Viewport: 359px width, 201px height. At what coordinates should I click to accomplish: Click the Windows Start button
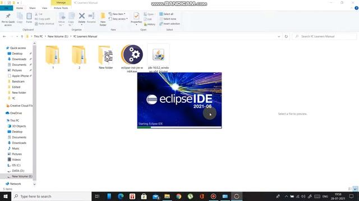(6, 196)
